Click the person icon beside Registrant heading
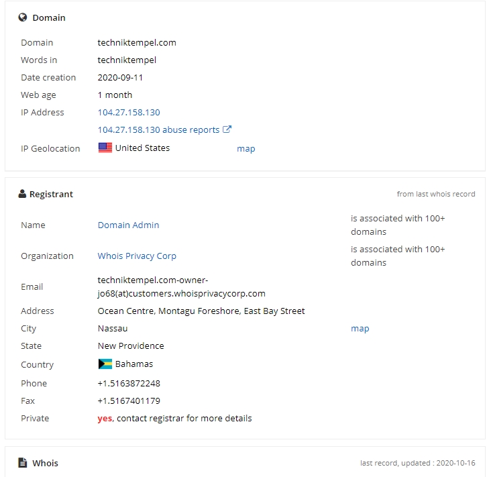Viewport: 487px width, 477px height. point(22,194)
